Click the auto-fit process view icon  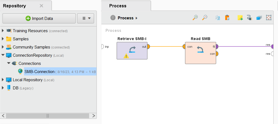(269, 18)
